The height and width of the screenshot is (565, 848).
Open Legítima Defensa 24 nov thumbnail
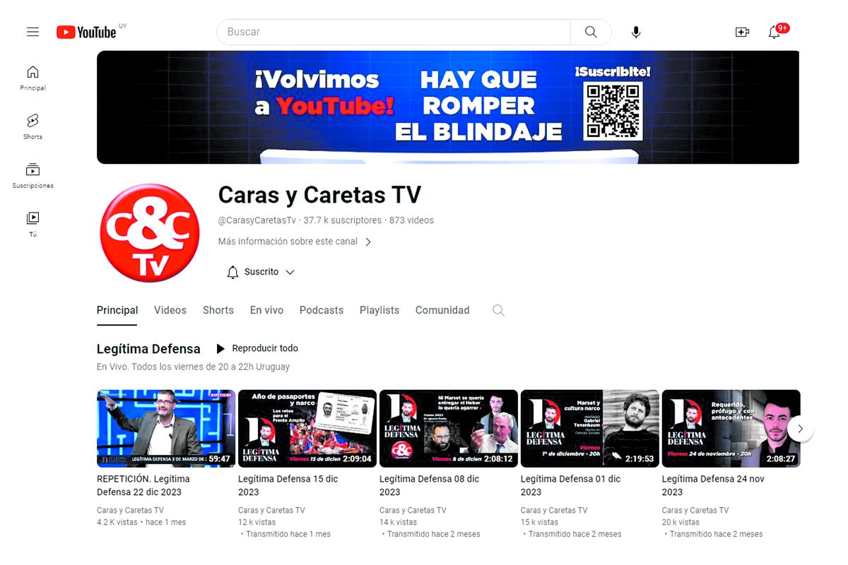pos(731,428)
